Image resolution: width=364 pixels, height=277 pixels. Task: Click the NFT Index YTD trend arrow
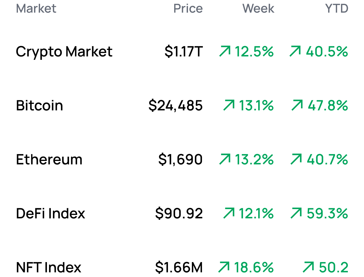(x=308, y=267)
